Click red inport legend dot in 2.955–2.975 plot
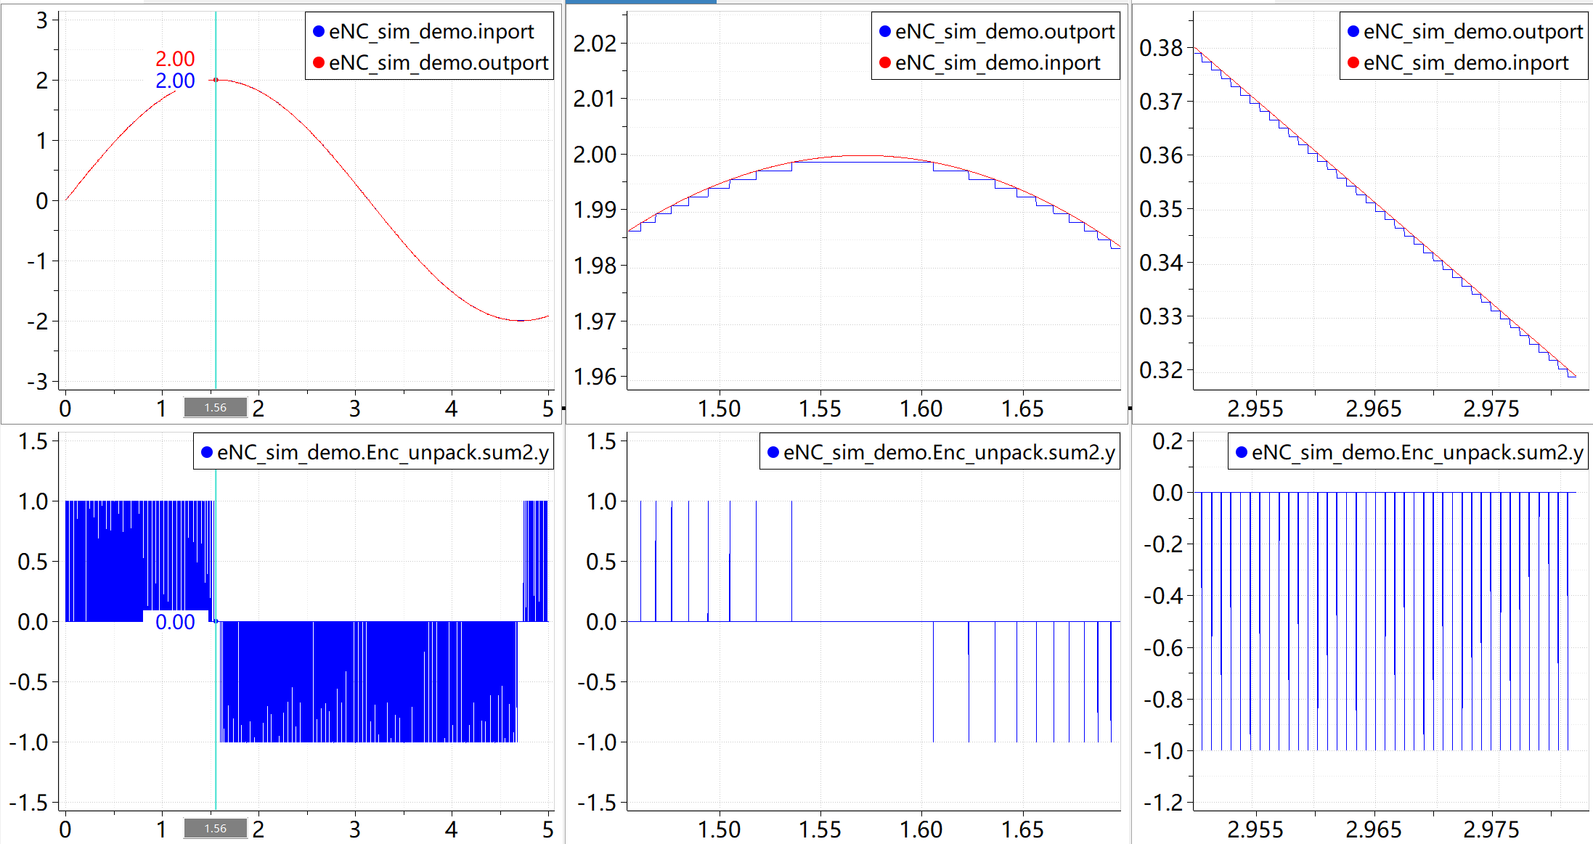 coord(1353,63)
